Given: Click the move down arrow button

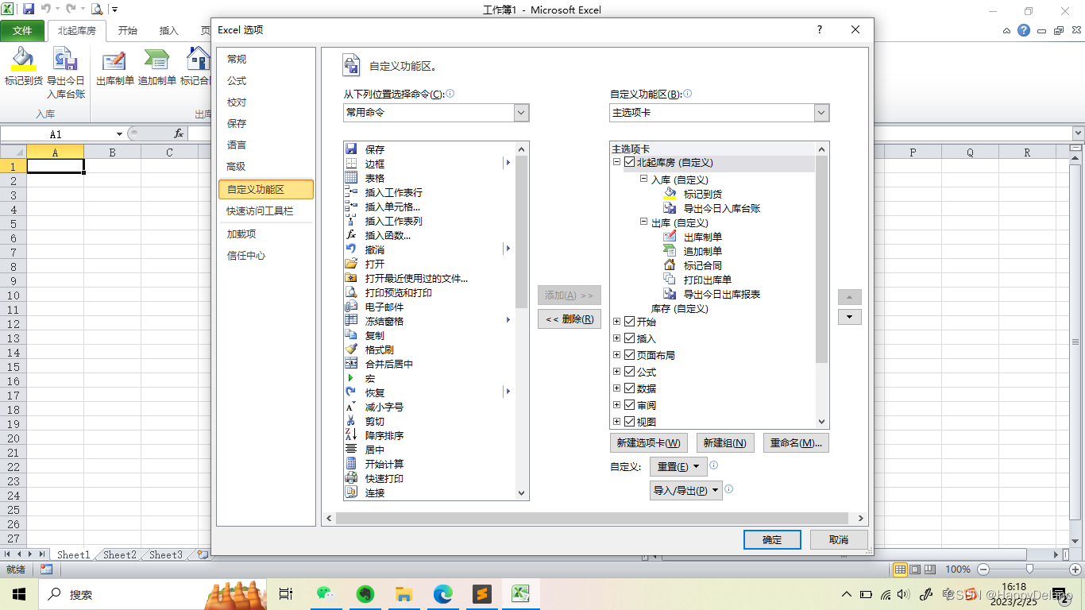Looking at the screenshot, I should pyautogui.click(x=850, y=317).
